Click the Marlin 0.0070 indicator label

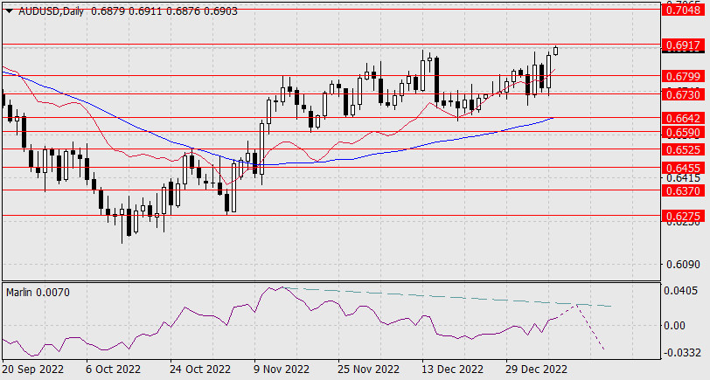coord(35,291)
